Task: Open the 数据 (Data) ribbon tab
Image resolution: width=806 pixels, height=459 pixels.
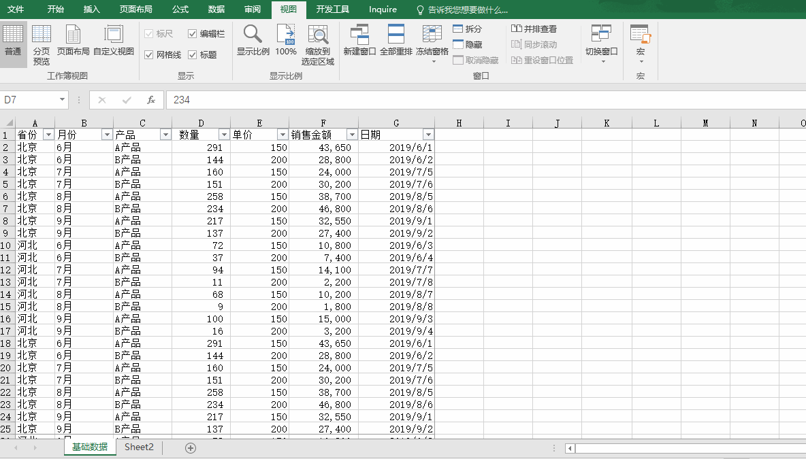Action: click(216, 10)
